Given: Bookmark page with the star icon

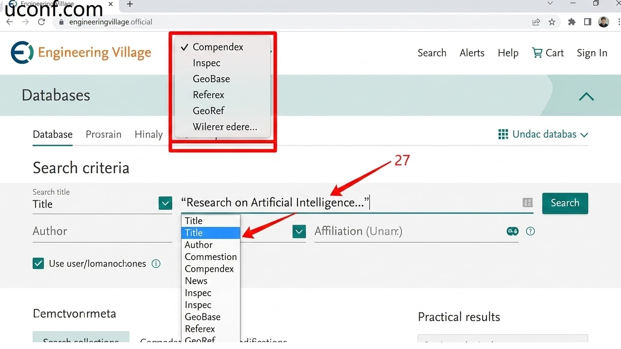Looking at the screenshot, I should [x=552, y=22].
